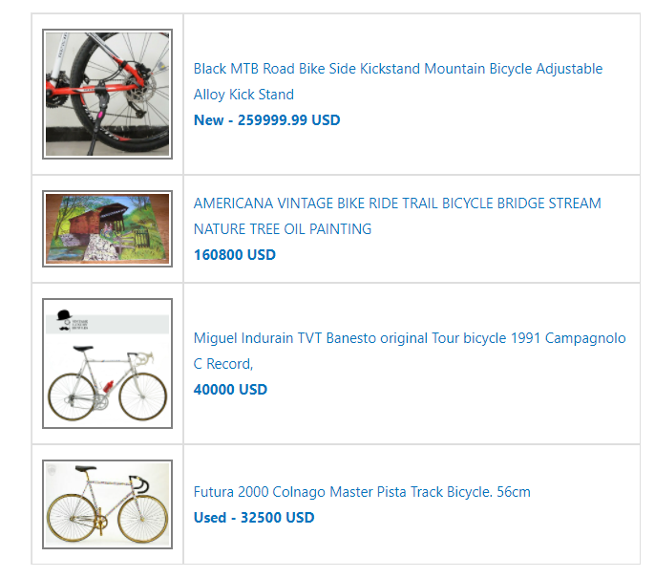
Task: Click the red water bottle on Banesto bike
Action: pos(108,385)
